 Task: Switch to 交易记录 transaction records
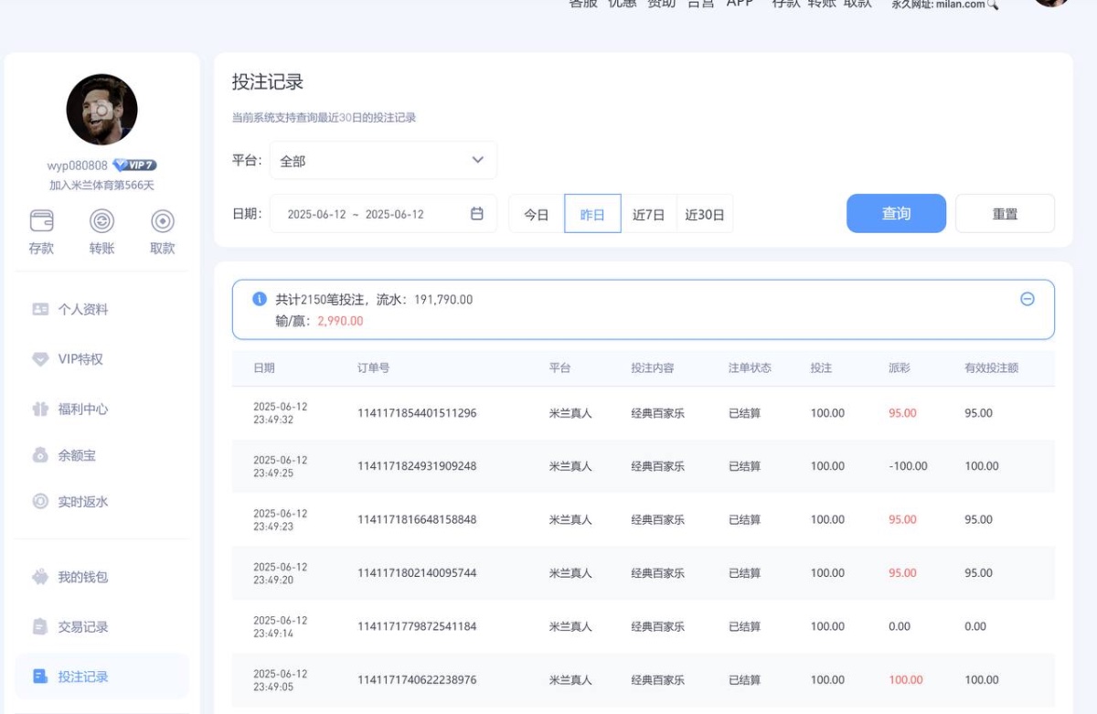pyautogui.click(x=84, y=627)
